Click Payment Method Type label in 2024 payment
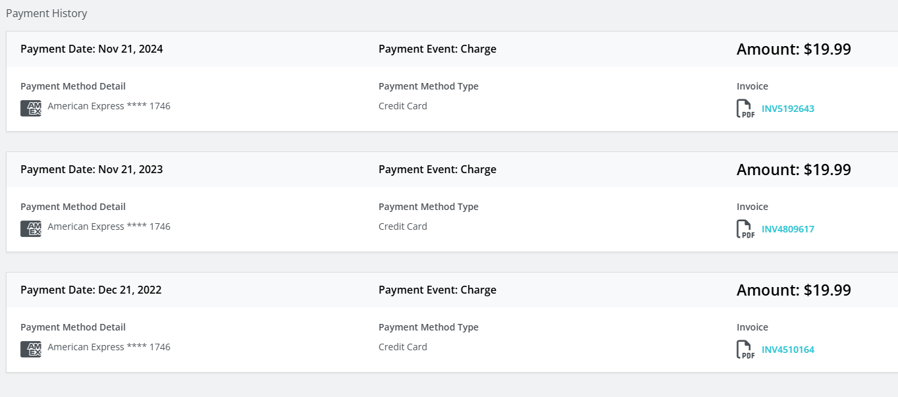Viewport: 898px width, 397px height. pos(429,86)
